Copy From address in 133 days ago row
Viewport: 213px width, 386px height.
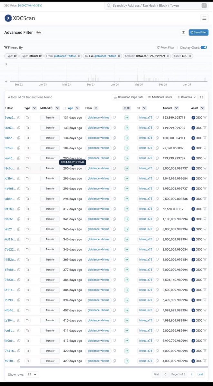coord(114,128)
